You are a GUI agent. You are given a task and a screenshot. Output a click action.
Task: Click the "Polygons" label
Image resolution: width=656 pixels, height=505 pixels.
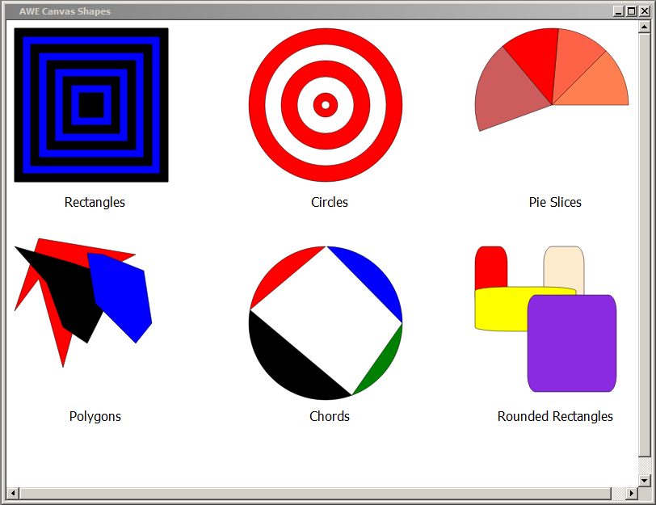click(95, 416)
